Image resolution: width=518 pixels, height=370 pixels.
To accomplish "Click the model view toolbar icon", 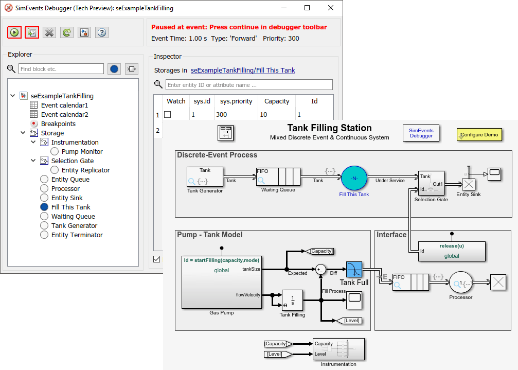I will [x=84, y=32].
